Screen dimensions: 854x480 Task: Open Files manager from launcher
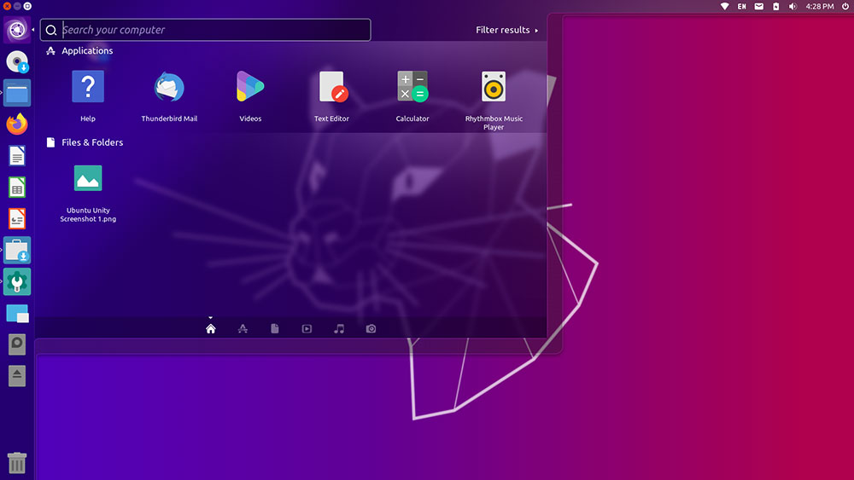coord(17,93)
